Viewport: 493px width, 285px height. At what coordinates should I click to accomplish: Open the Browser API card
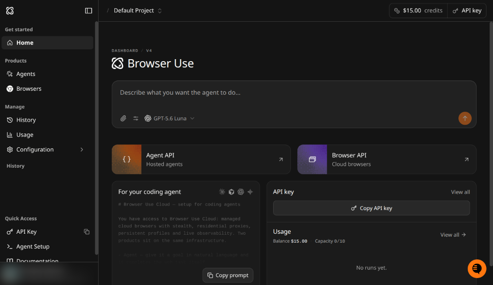[387, 159]
